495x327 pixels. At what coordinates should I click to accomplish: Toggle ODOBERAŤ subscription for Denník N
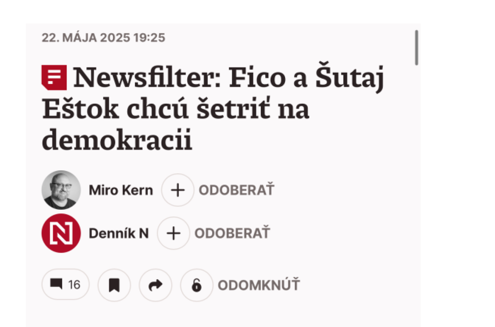point(232,233)
